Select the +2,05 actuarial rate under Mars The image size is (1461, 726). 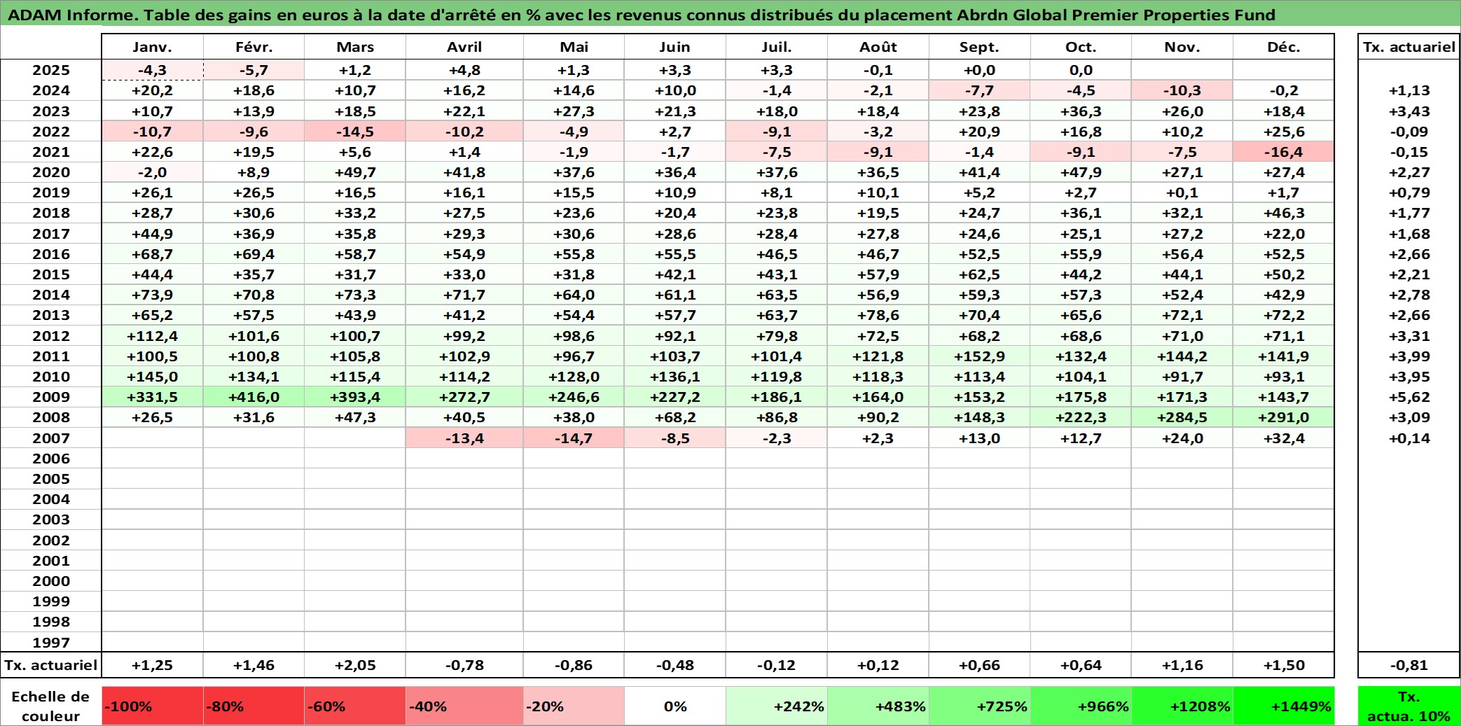tap(355, 665)
